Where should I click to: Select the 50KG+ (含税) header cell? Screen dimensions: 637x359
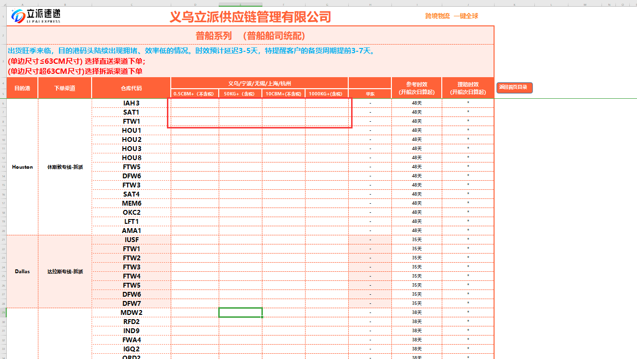point(240,94)
